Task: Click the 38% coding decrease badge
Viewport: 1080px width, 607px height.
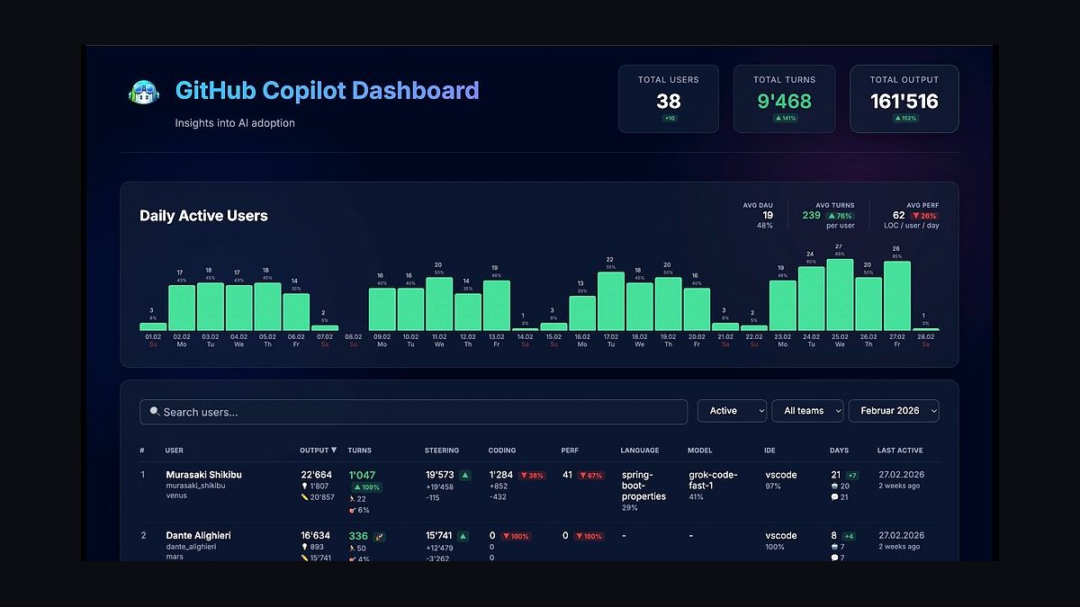Action: click(532, 476)
